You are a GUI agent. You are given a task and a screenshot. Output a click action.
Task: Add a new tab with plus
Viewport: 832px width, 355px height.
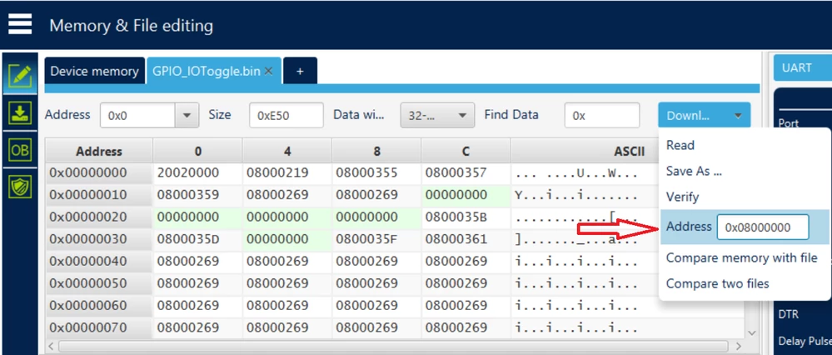click(x=300, y=71)
